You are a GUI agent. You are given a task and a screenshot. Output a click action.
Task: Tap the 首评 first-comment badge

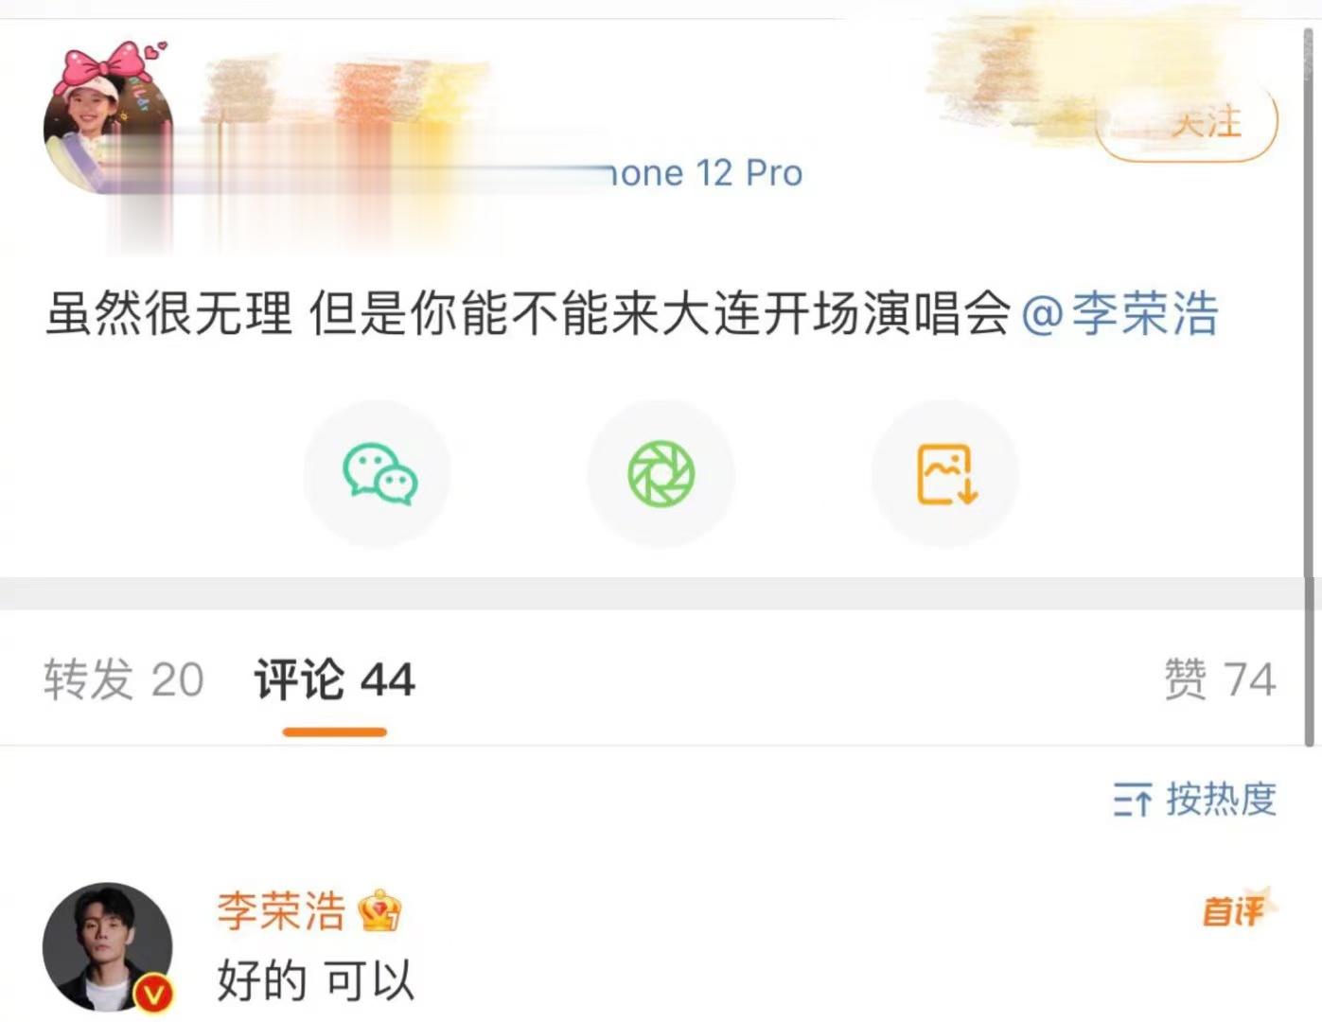click(1234, 910)
